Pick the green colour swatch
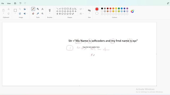 [x=119, y=8]
